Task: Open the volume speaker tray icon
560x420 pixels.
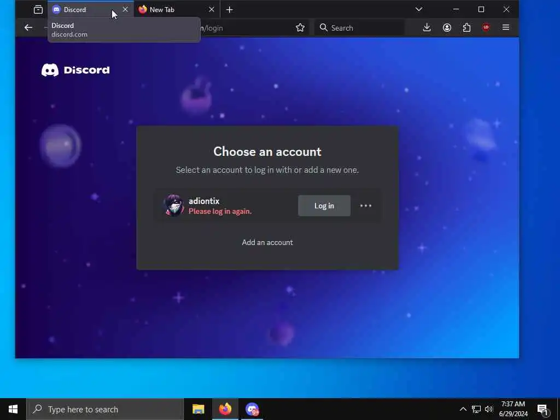Action: [x=489, y=409]
